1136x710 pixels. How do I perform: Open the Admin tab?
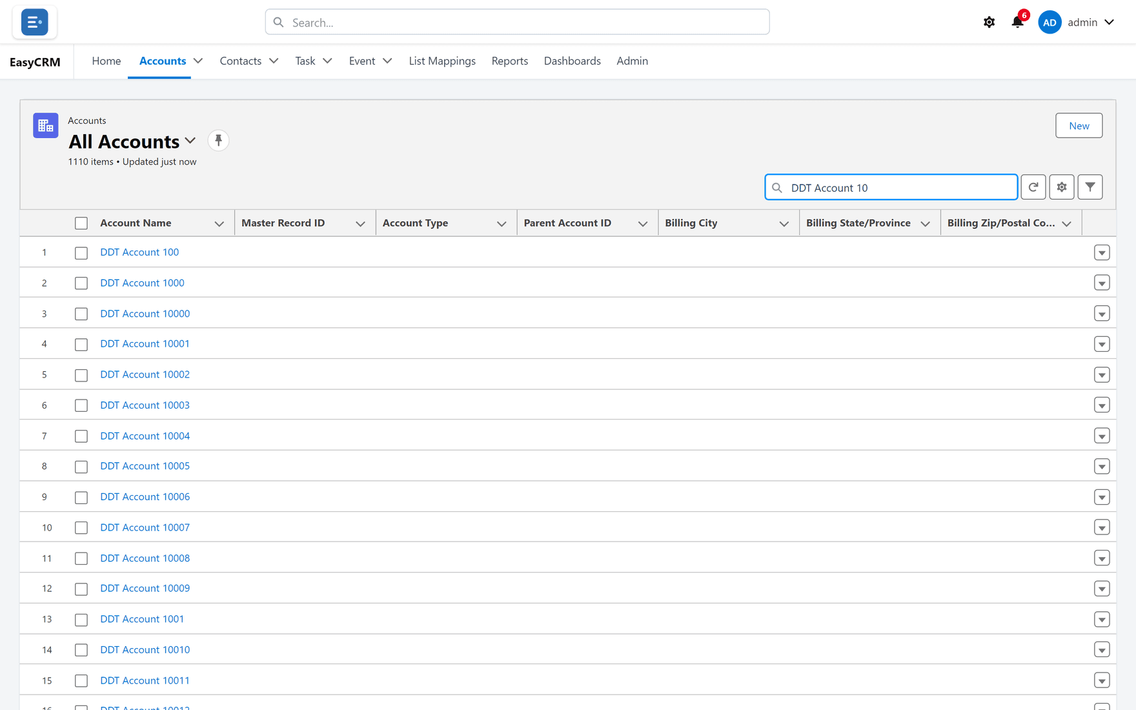tap(632, 61)
